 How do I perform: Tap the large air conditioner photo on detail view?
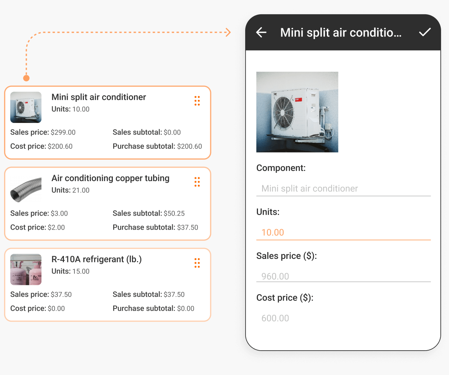pos(297,112)
